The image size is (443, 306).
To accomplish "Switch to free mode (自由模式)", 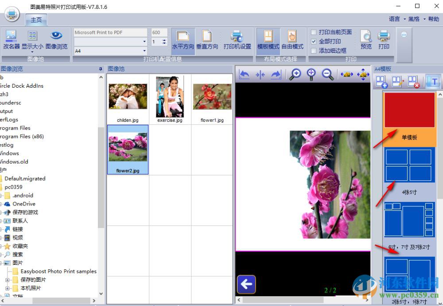I will pos(292,39).
